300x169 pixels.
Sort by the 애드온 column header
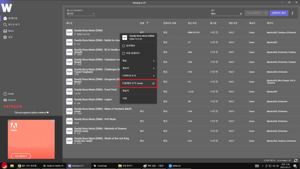(69, 23)
